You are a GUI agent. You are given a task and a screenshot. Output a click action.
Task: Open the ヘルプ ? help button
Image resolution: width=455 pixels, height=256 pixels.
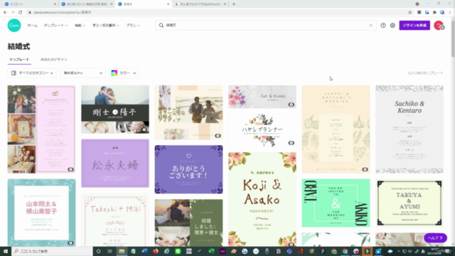(x=435, y=238)
